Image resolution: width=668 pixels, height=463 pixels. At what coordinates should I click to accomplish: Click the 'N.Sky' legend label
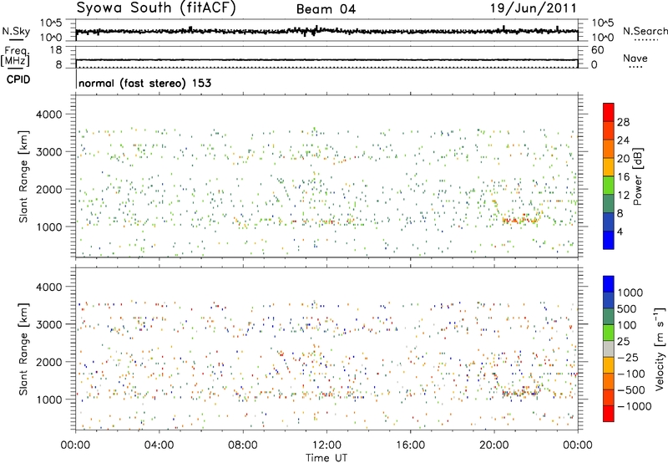click(x=16, y=31)
